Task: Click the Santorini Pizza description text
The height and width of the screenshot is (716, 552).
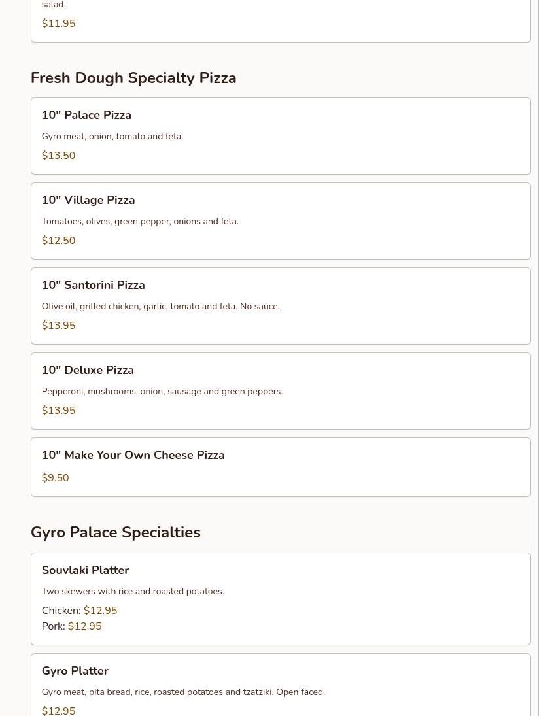Action: point(160,306)
